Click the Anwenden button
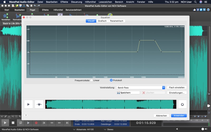211x132 pixels. point(179,116)
